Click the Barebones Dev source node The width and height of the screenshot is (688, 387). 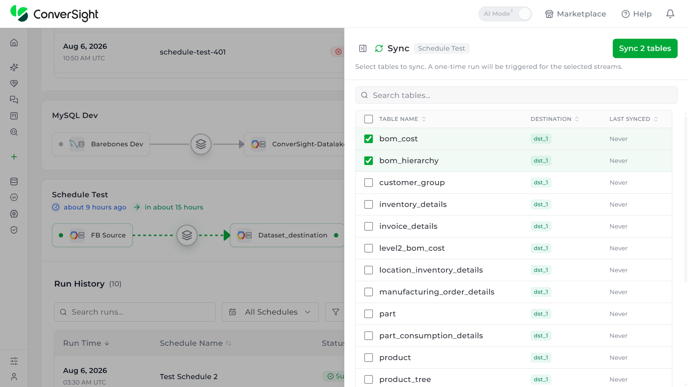point(101,144)
